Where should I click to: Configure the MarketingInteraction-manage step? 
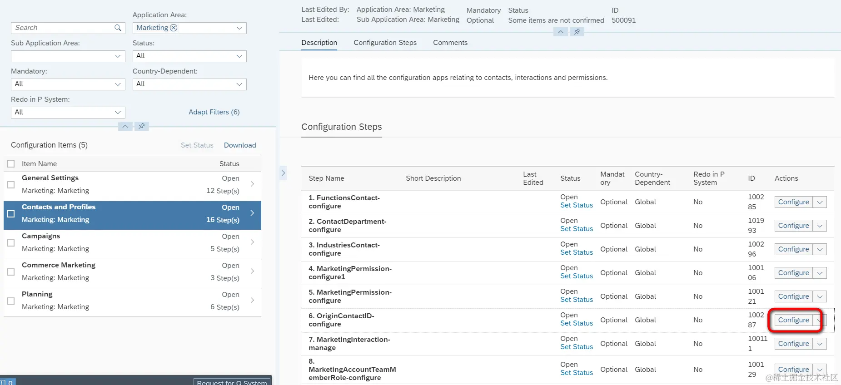point(794,344)
